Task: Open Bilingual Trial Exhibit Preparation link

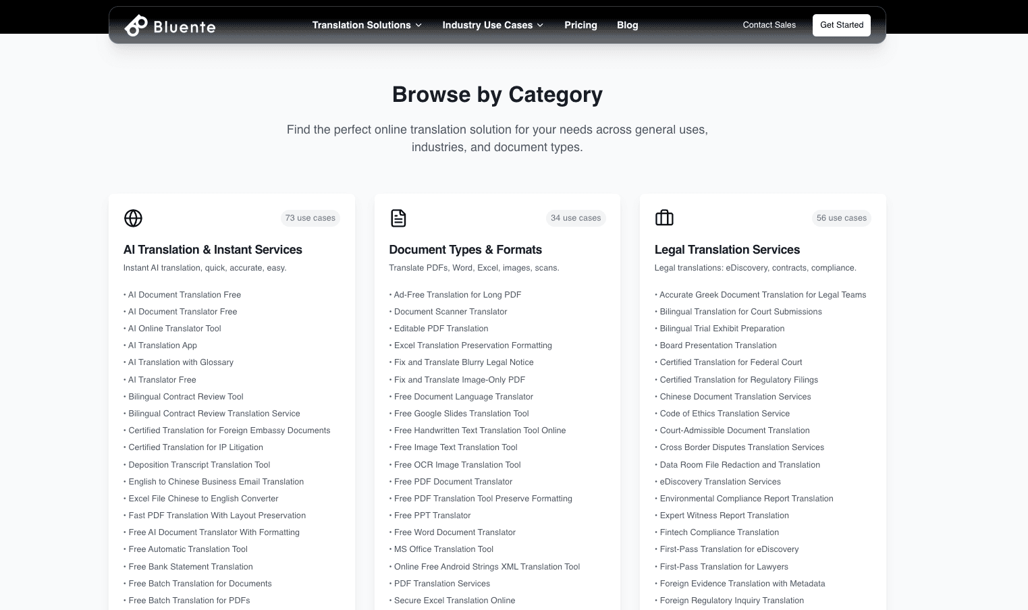Action: click(x=722, y=329)
